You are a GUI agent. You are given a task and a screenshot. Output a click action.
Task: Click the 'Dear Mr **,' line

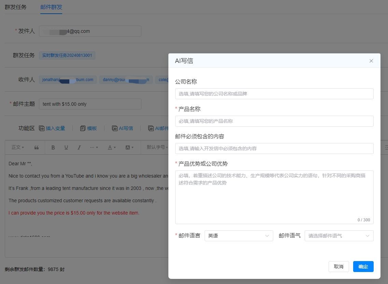(x=20, y=164)
